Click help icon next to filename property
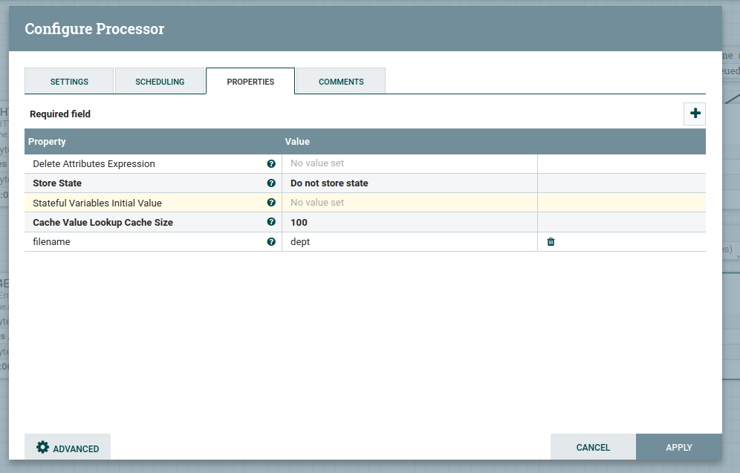The height and width of the screenshot is (473, 740). pyautogui.click(x=271, y=241)
